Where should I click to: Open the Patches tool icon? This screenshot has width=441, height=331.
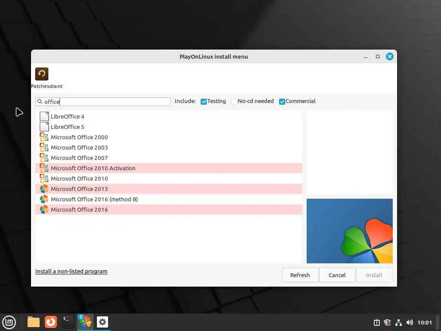point(42,74)
